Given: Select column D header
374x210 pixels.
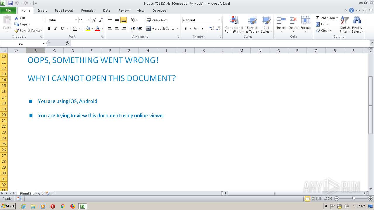Looking at the screenshot, I should (x=73, y=50).
